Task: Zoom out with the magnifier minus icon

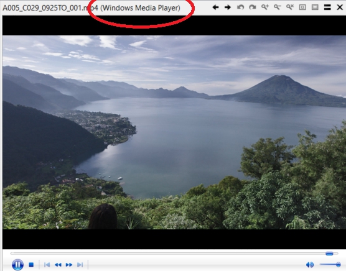Action: pos(278,7)
